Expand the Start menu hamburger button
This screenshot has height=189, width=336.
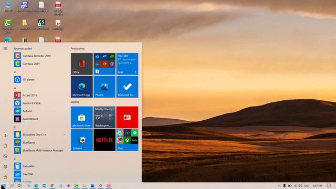point(5,49)
